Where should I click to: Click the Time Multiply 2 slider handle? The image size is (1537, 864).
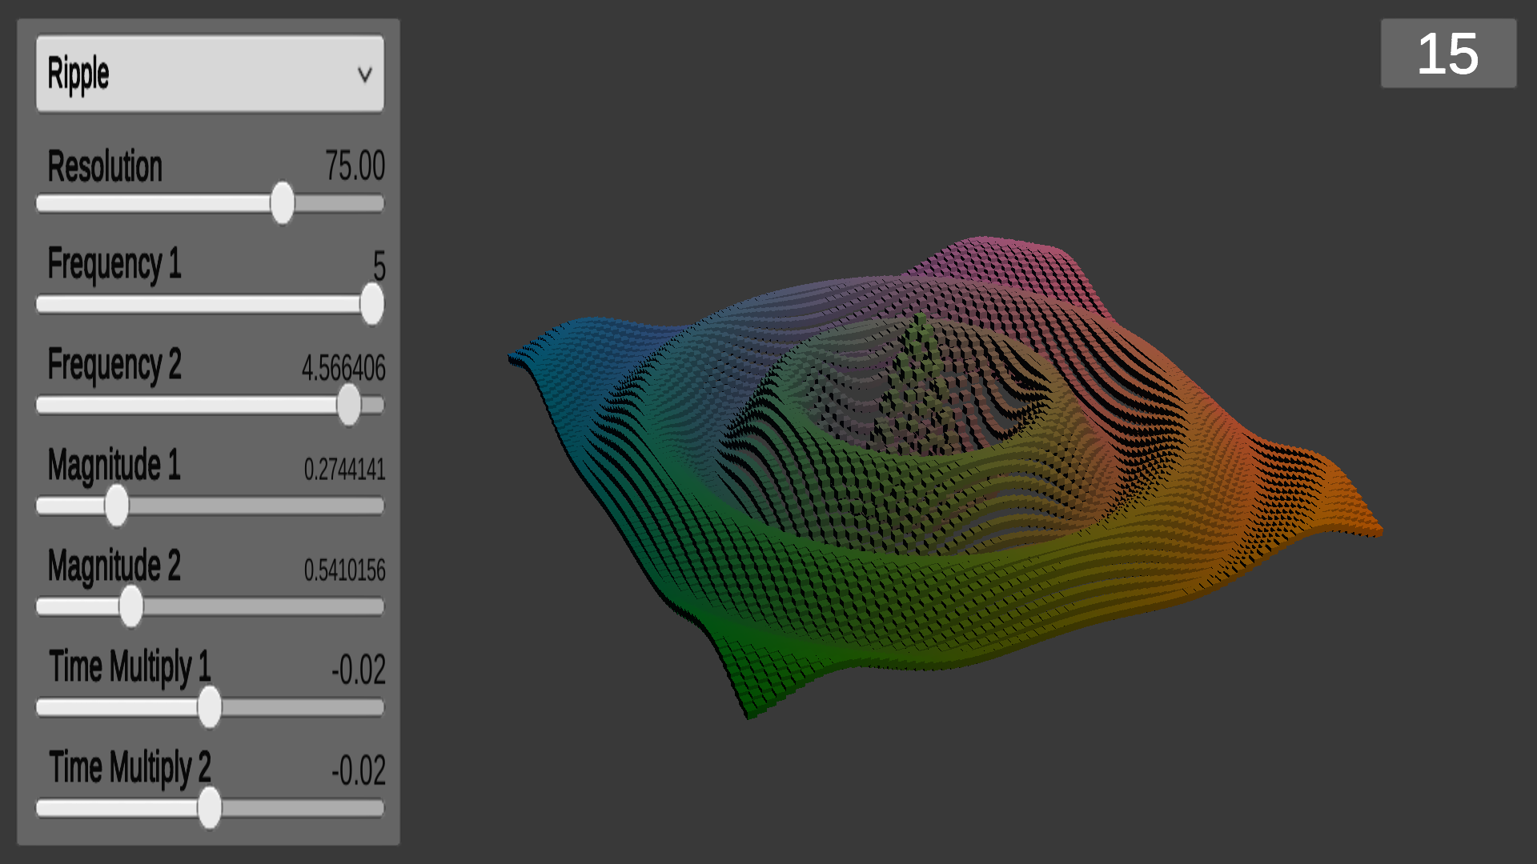210,809
